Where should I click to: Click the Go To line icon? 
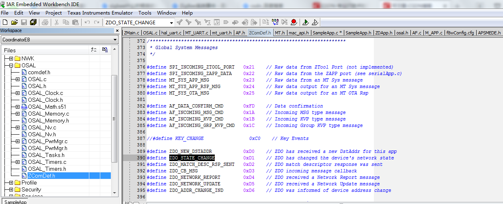click(217, 22)
